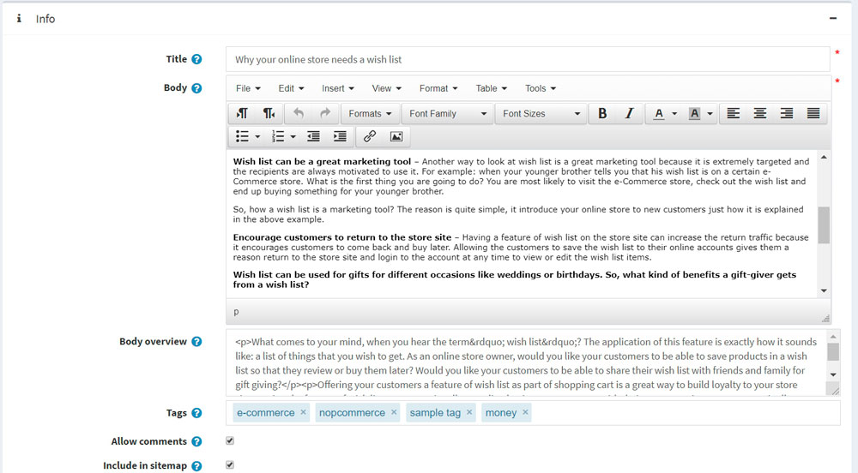The width and height of the screenshot is (858, 473).
Task: Open the Insert menu
Action: point(338,88)
